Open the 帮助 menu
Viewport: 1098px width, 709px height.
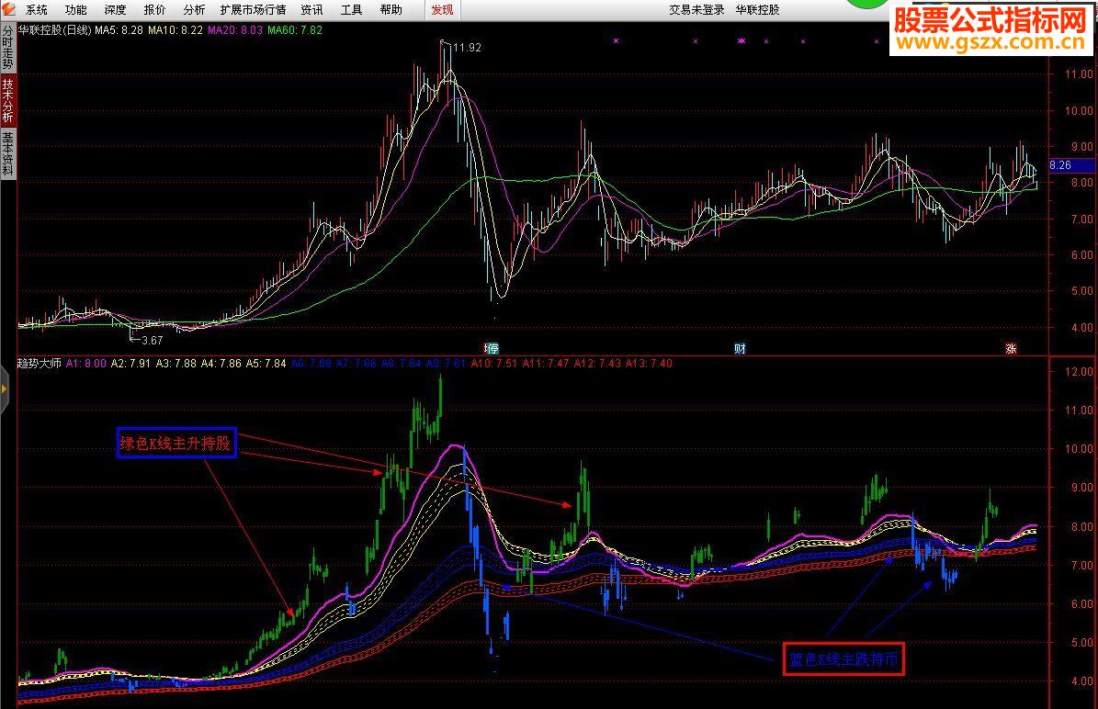(x=391, y=10)
